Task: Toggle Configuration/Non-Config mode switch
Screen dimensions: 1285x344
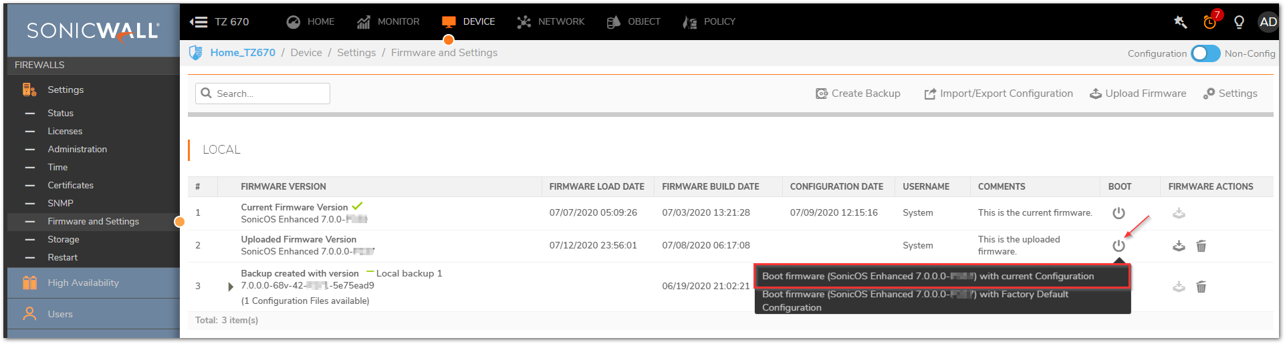Action: [1205, 53]
